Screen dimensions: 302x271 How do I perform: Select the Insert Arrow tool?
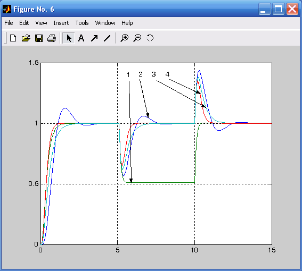pyautogui.click(x=94, y=38)
